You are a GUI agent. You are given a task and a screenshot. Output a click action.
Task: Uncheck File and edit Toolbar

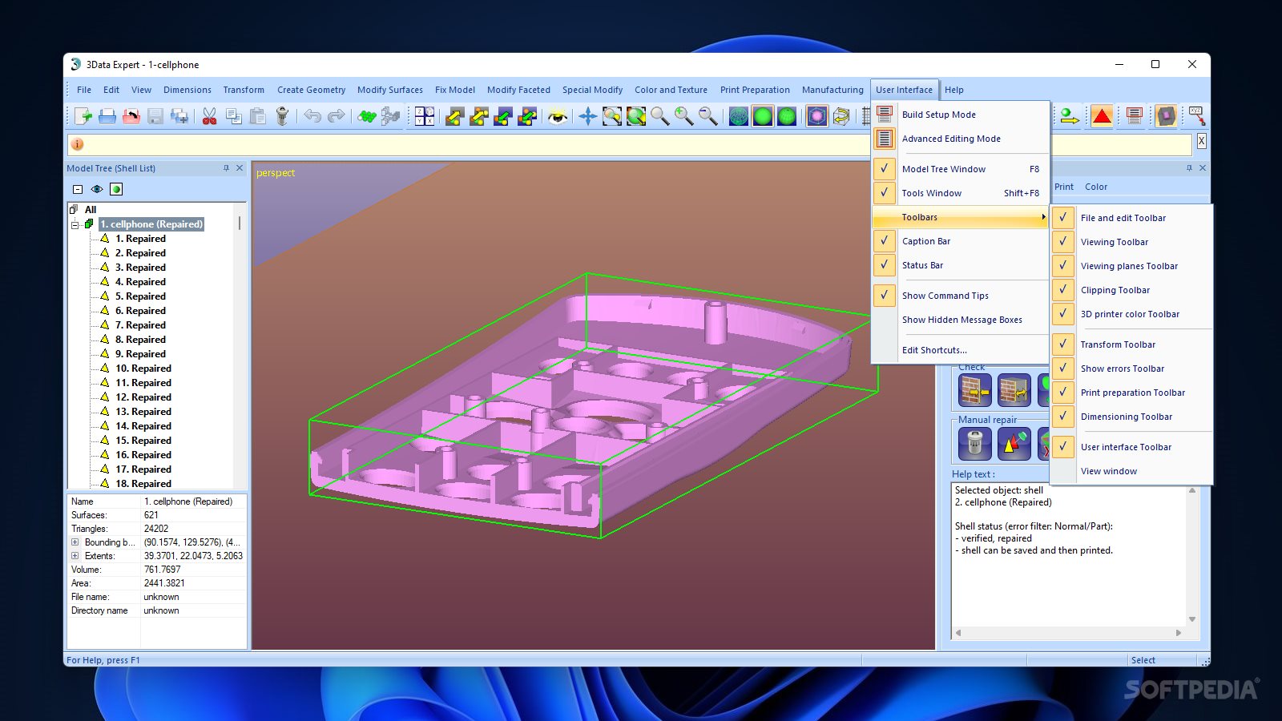1063,218
